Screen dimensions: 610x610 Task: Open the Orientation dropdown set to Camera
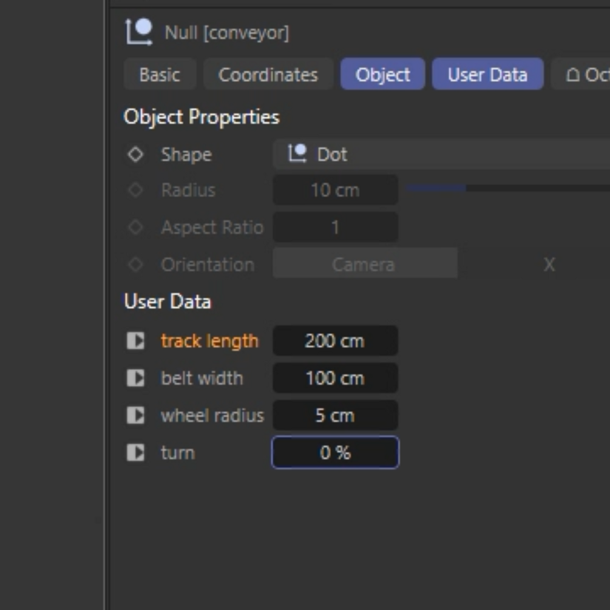point(364,265)
